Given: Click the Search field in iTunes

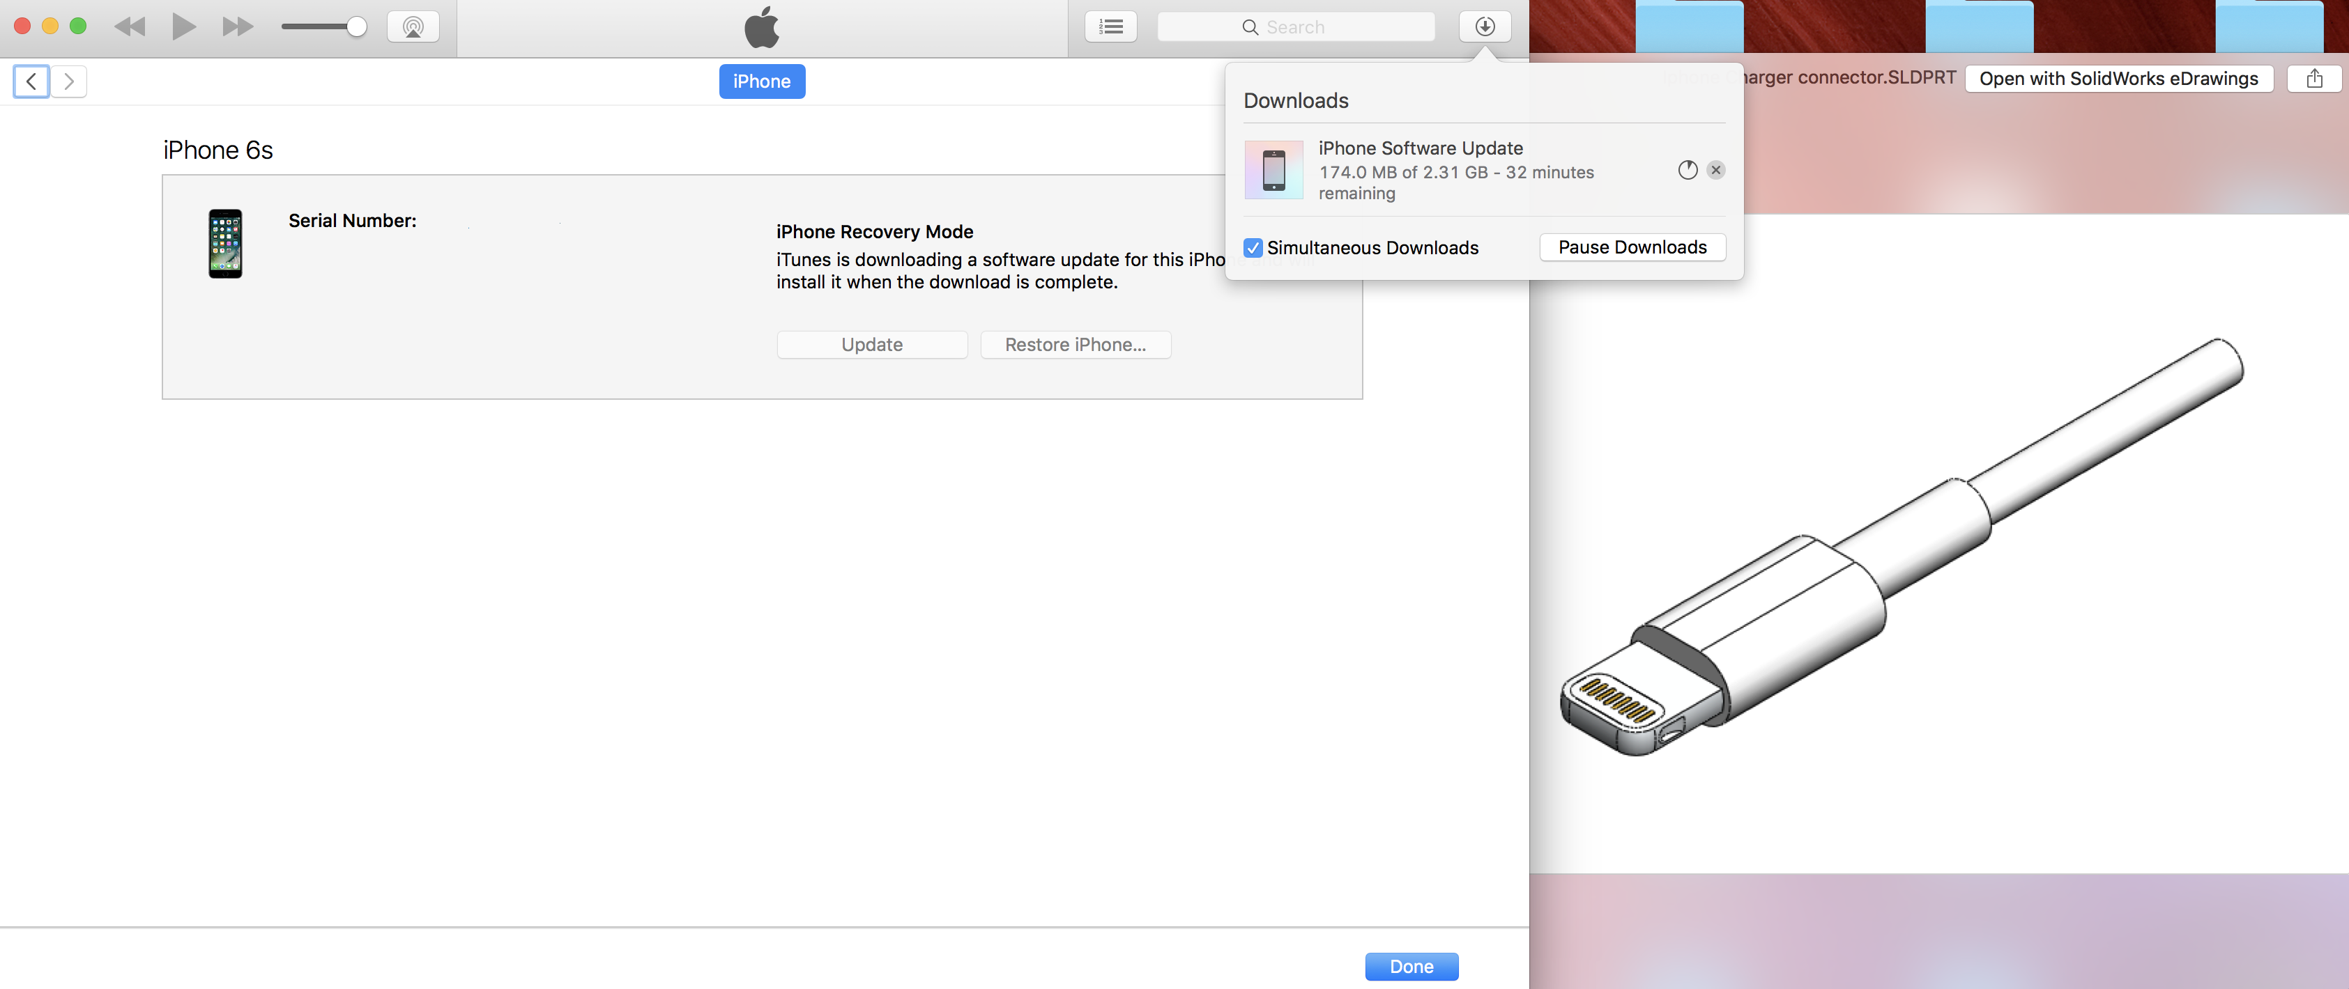Looking at the screenshot, I should (x=1295, y=26).
